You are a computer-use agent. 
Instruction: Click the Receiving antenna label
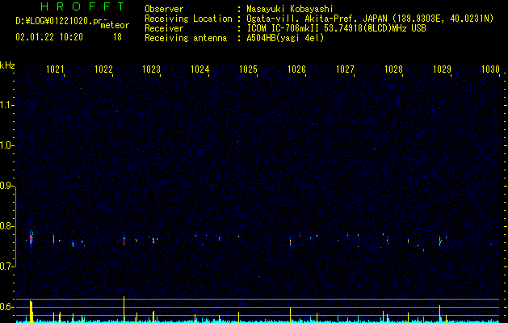[x=186, y=38]
